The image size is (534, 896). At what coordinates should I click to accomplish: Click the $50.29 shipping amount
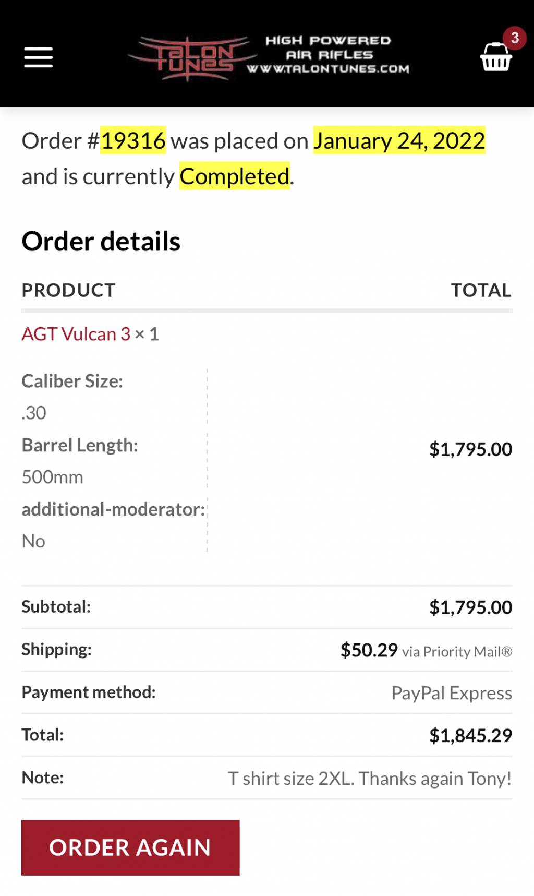[x=369, y=650]
